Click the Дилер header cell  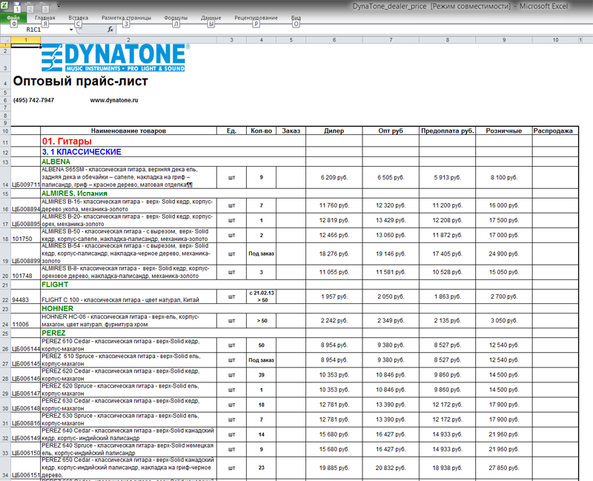(334, 131)
